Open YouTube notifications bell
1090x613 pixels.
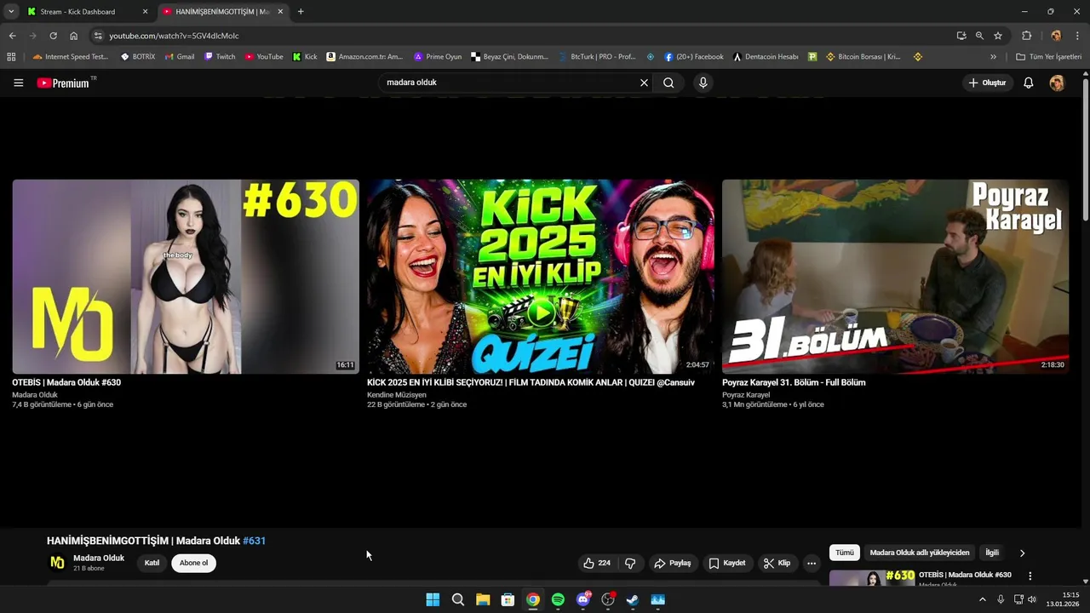(1029, 83)
